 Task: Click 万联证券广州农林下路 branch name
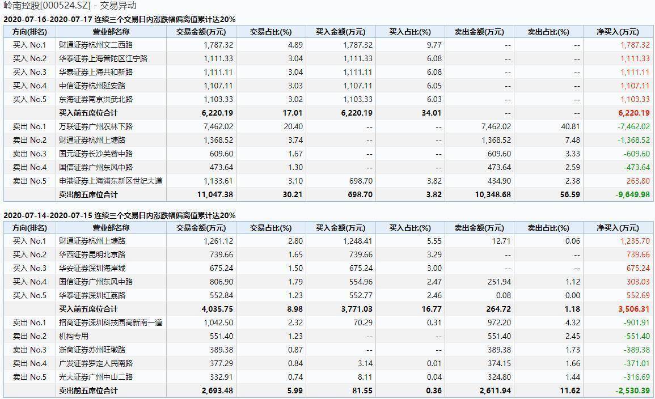click(96, 126)
